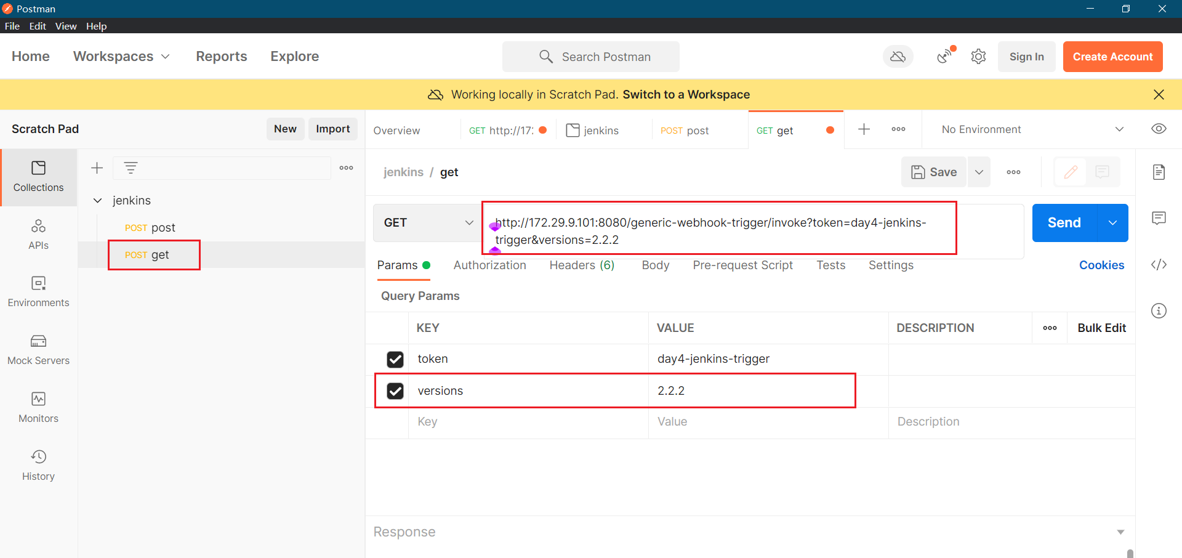Switch to the Headers (6) tab

[x=582, y=265]
